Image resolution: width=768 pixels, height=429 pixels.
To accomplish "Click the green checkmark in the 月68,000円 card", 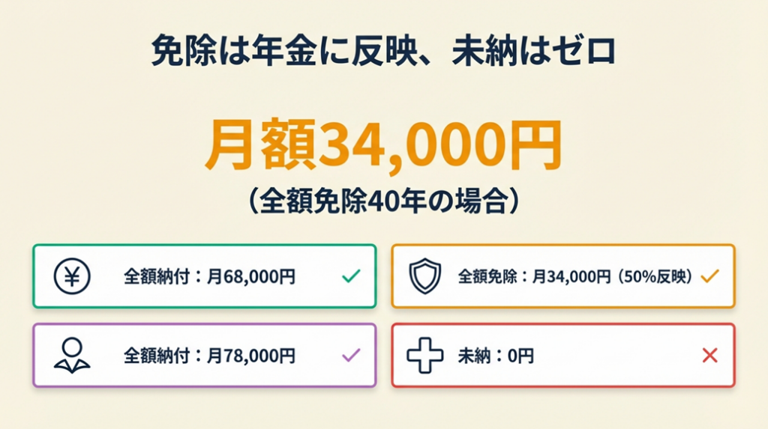I will (351, 277).
